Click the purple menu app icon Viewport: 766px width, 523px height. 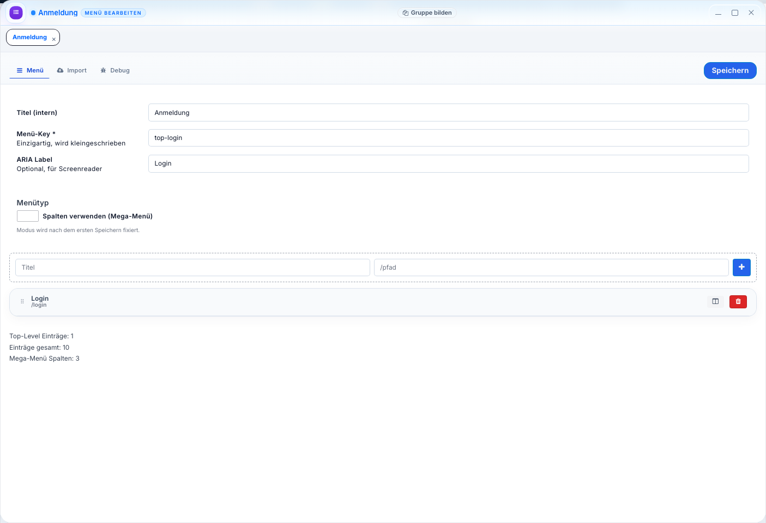click(16, 13)
